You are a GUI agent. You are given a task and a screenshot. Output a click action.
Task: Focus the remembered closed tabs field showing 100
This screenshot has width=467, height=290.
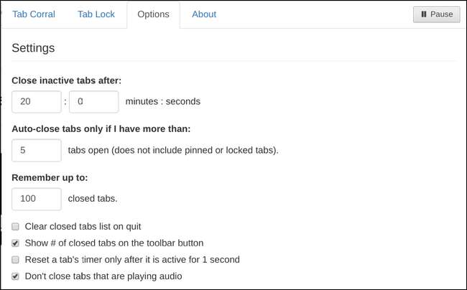tap(37, 199)
